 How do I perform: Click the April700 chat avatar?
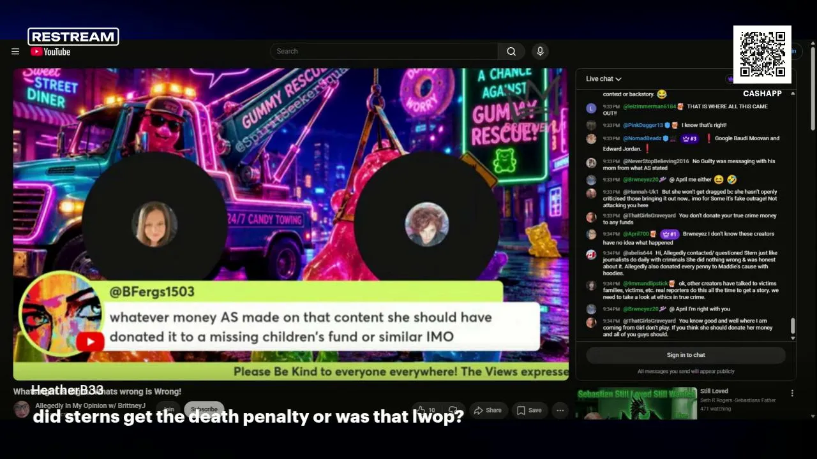pos(592,235)
